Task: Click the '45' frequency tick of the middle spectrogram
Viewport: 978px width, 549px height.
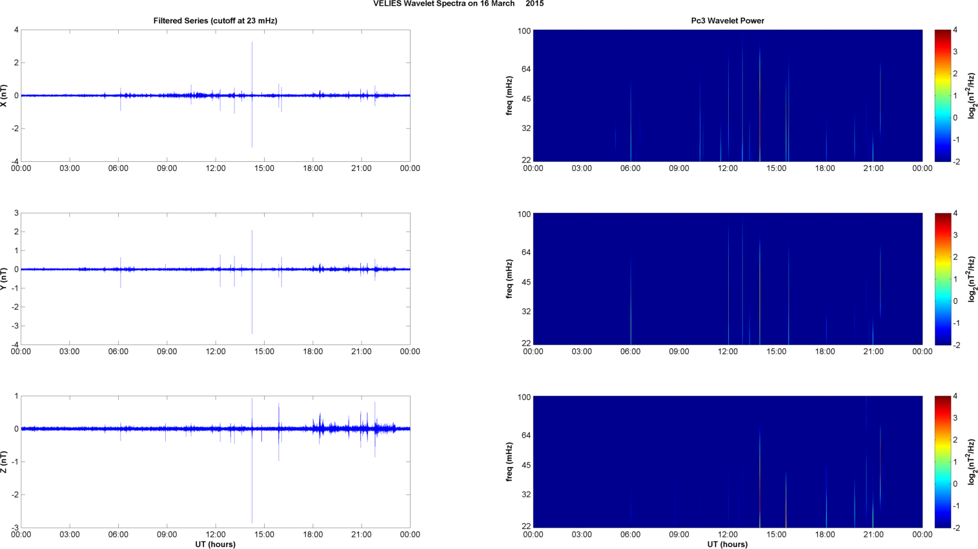Action: 525,282
